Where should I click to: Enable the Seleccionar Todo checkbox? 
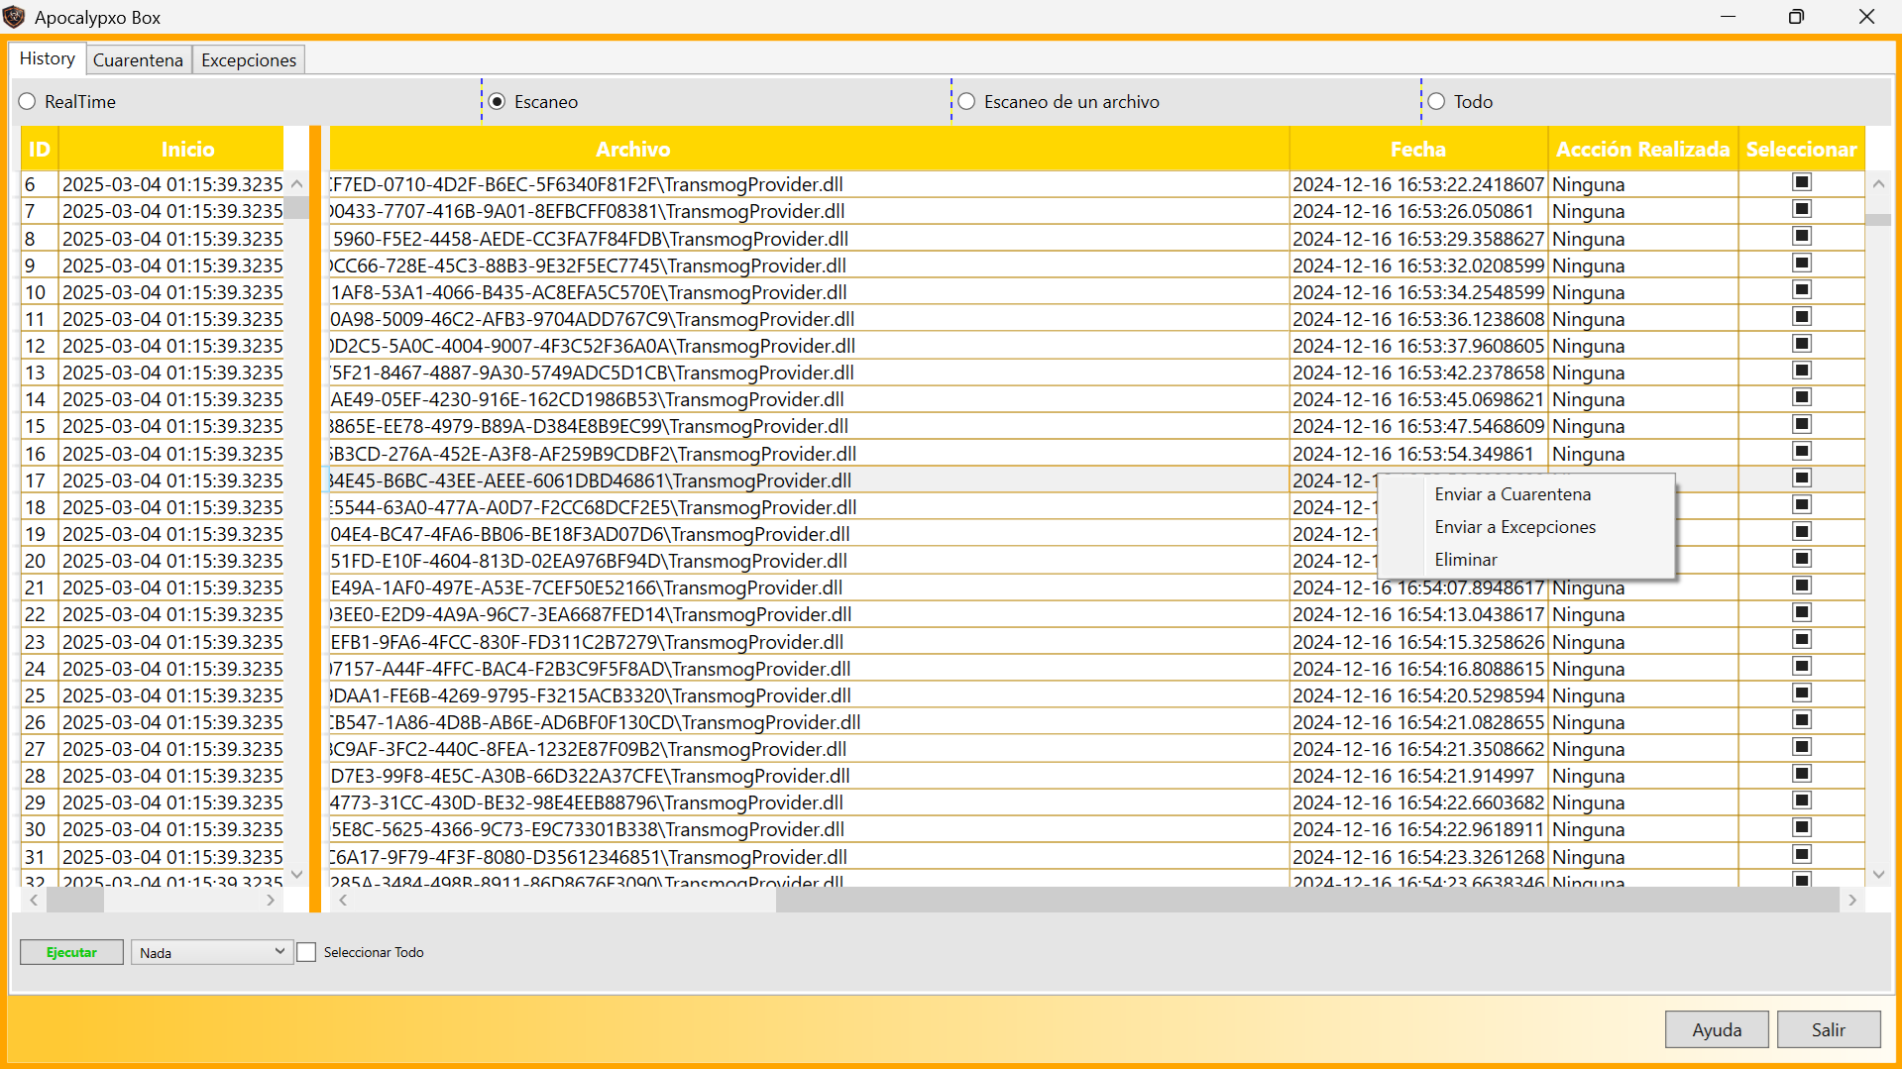pyautogui.click(x=307, y=952)
